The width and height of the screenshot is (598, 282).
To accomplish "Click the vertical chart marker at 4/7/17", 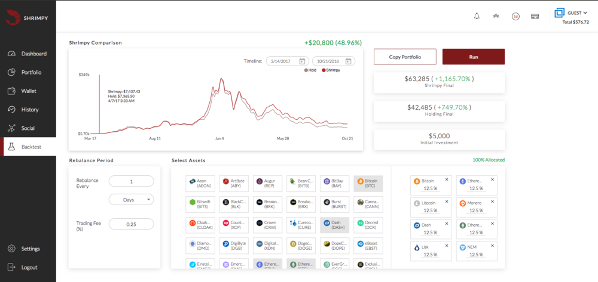I will coord(100,104).
